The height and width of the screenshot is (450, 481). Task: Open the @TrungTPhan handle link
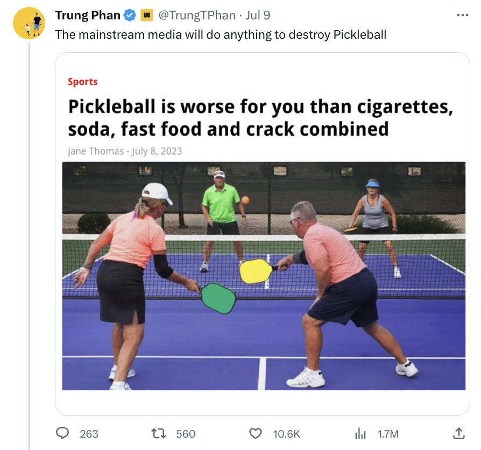point(197,15)
